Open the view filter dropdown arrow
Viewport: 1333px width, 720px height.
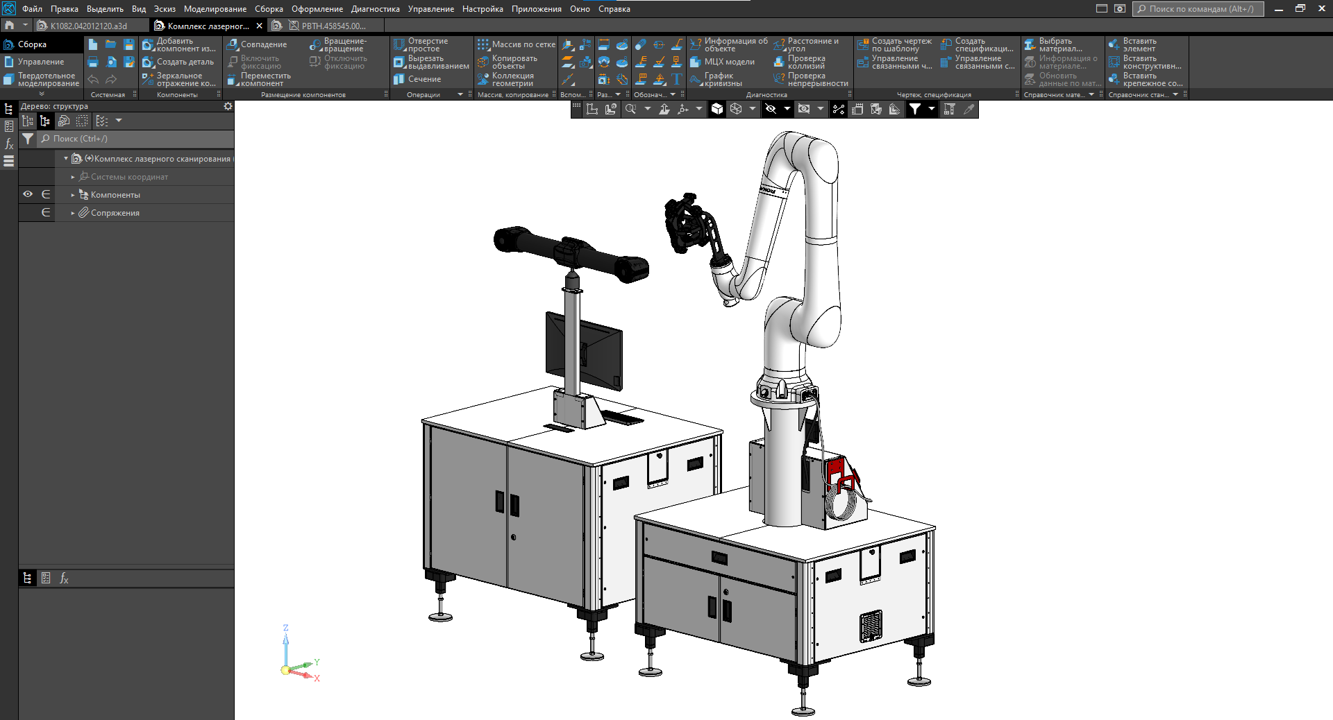932,109
